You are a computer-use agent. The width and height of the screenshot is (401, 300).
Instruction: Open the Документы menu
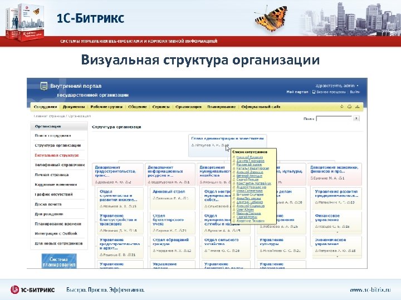[x=74, y=107]
